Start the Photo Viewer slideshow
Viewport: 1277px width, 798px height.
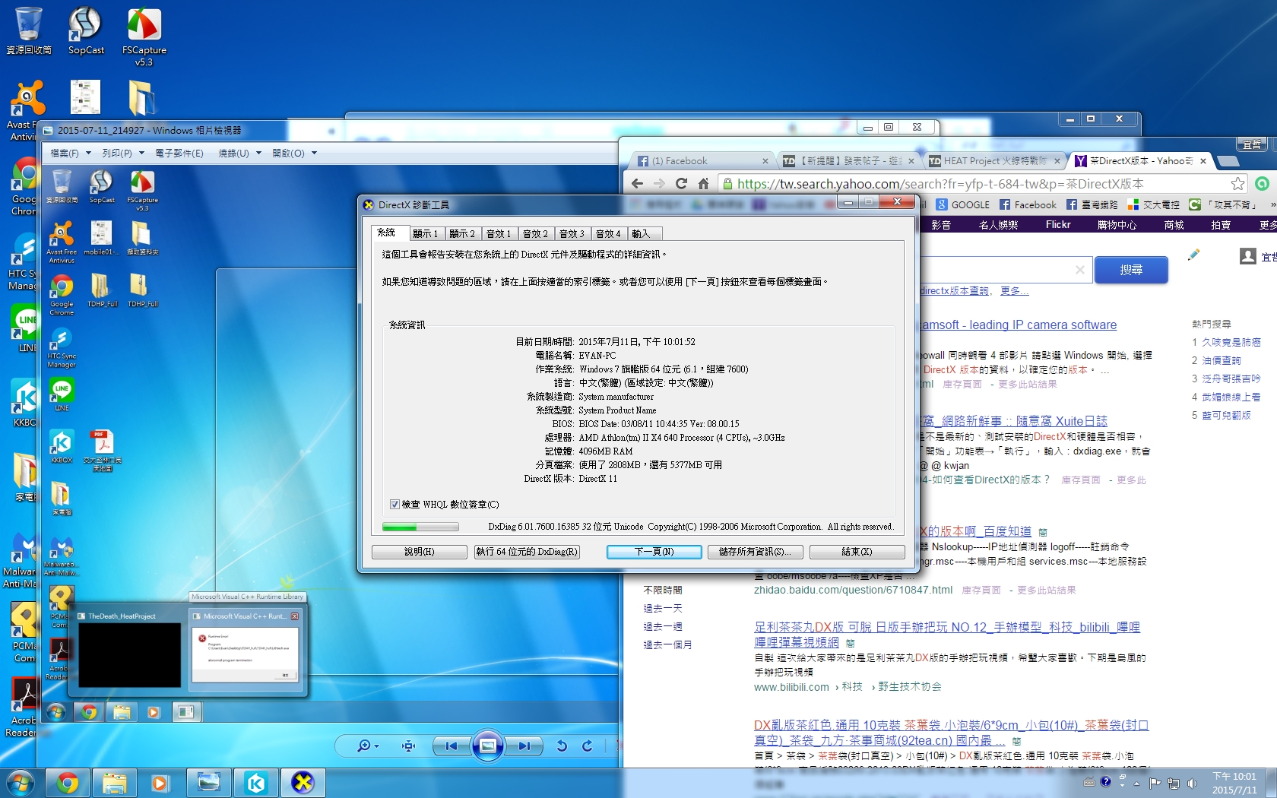pyautogui.click(x=487, y=746)
